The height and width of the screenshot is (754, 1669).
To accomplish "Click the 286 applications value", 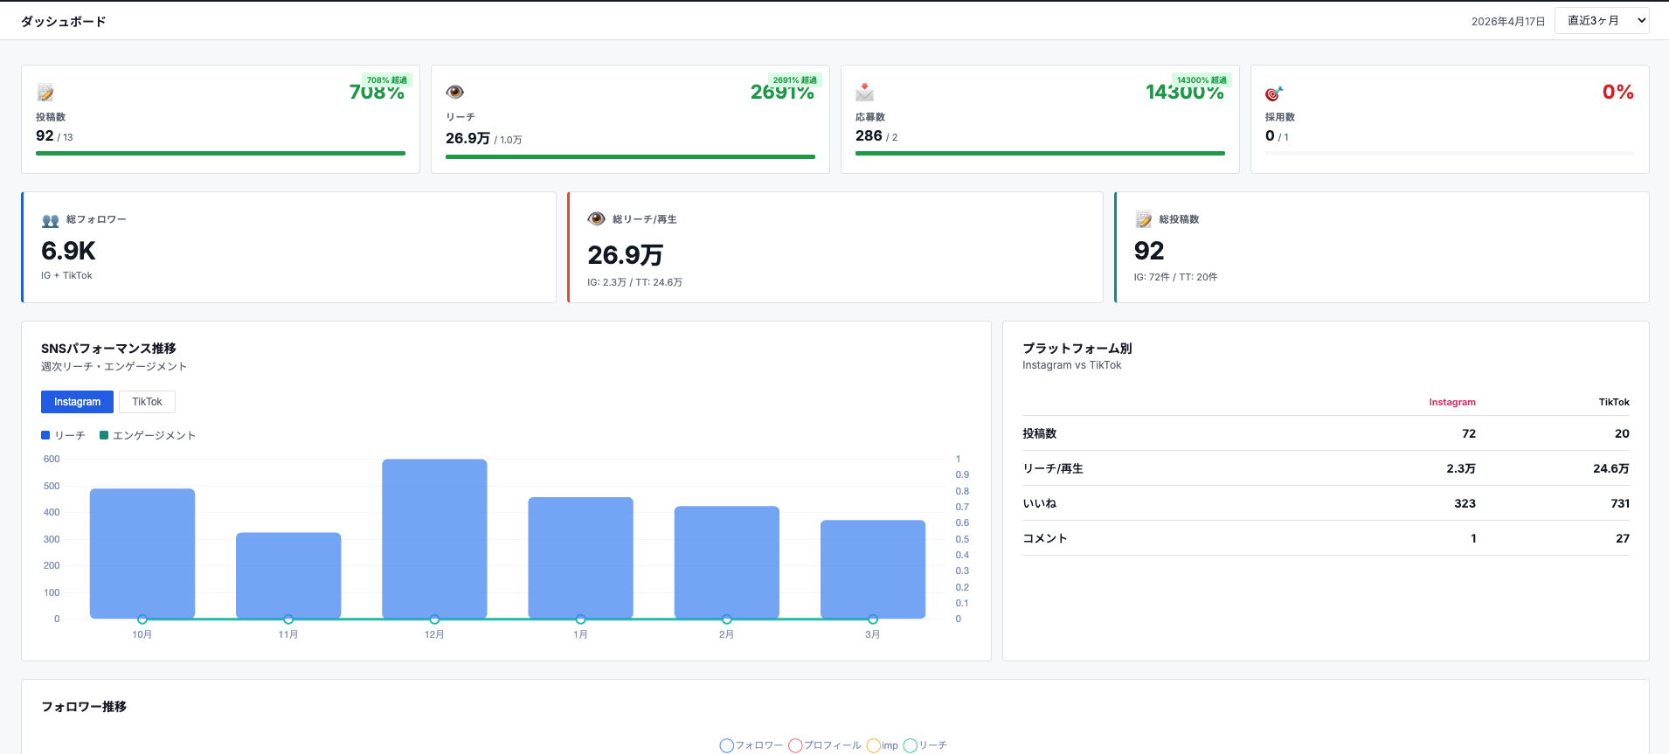I will click(869, 135).
